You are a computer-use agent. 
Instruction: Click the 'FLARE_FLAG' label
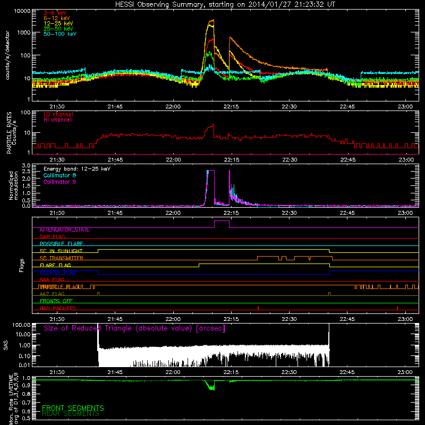pos(55,265)
